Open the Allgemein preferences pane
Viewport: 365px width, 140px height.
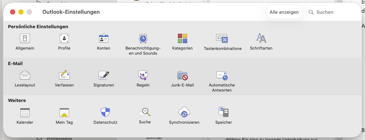(25, 39)
